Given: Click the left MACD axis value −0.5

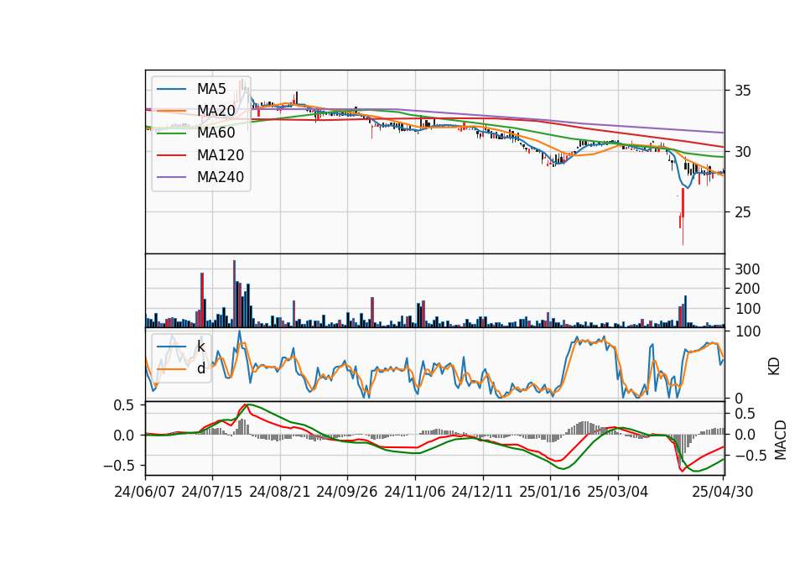Looking at the screenshot, I should 119,466.
